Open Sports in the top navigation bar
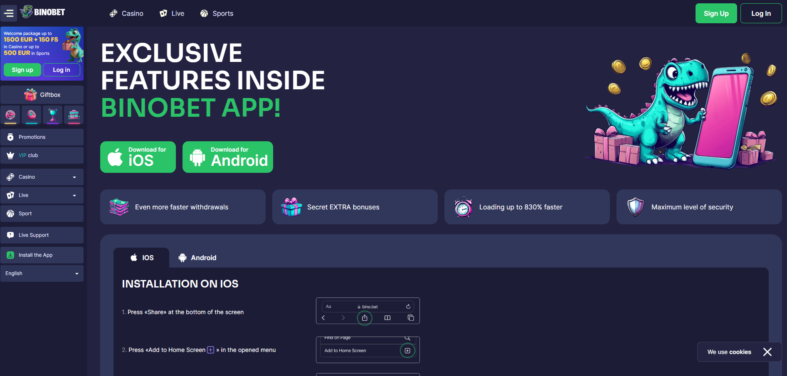 click(217, 14)
